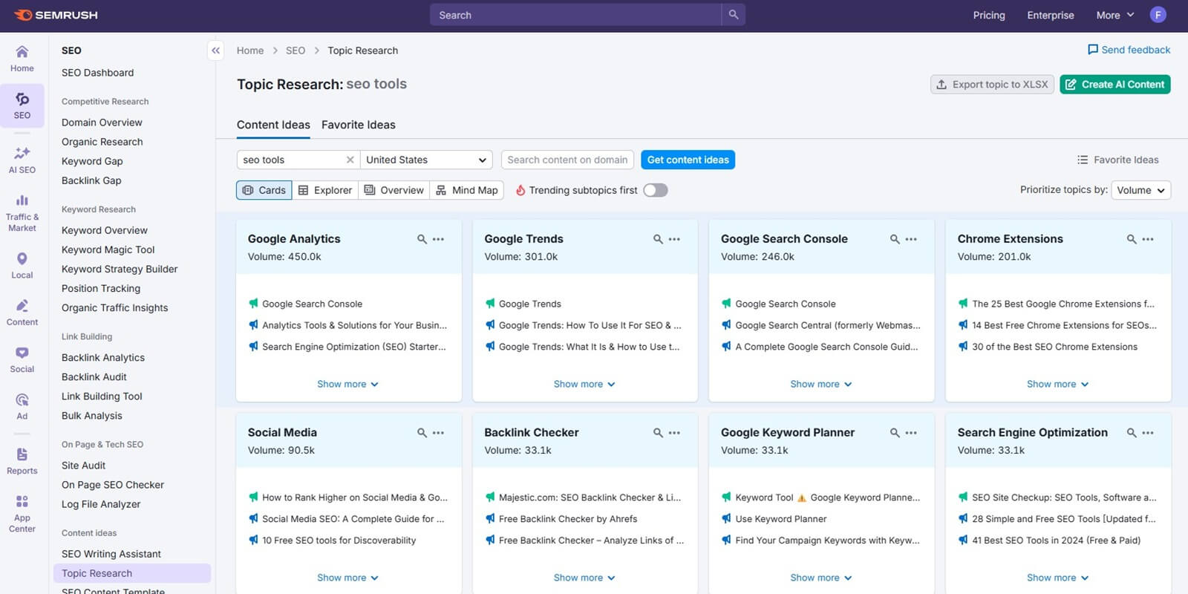Open Ad section in left rail
The height and width of the screenshot is (594, 1188).
pyautogui.click(x=22, y=406)
